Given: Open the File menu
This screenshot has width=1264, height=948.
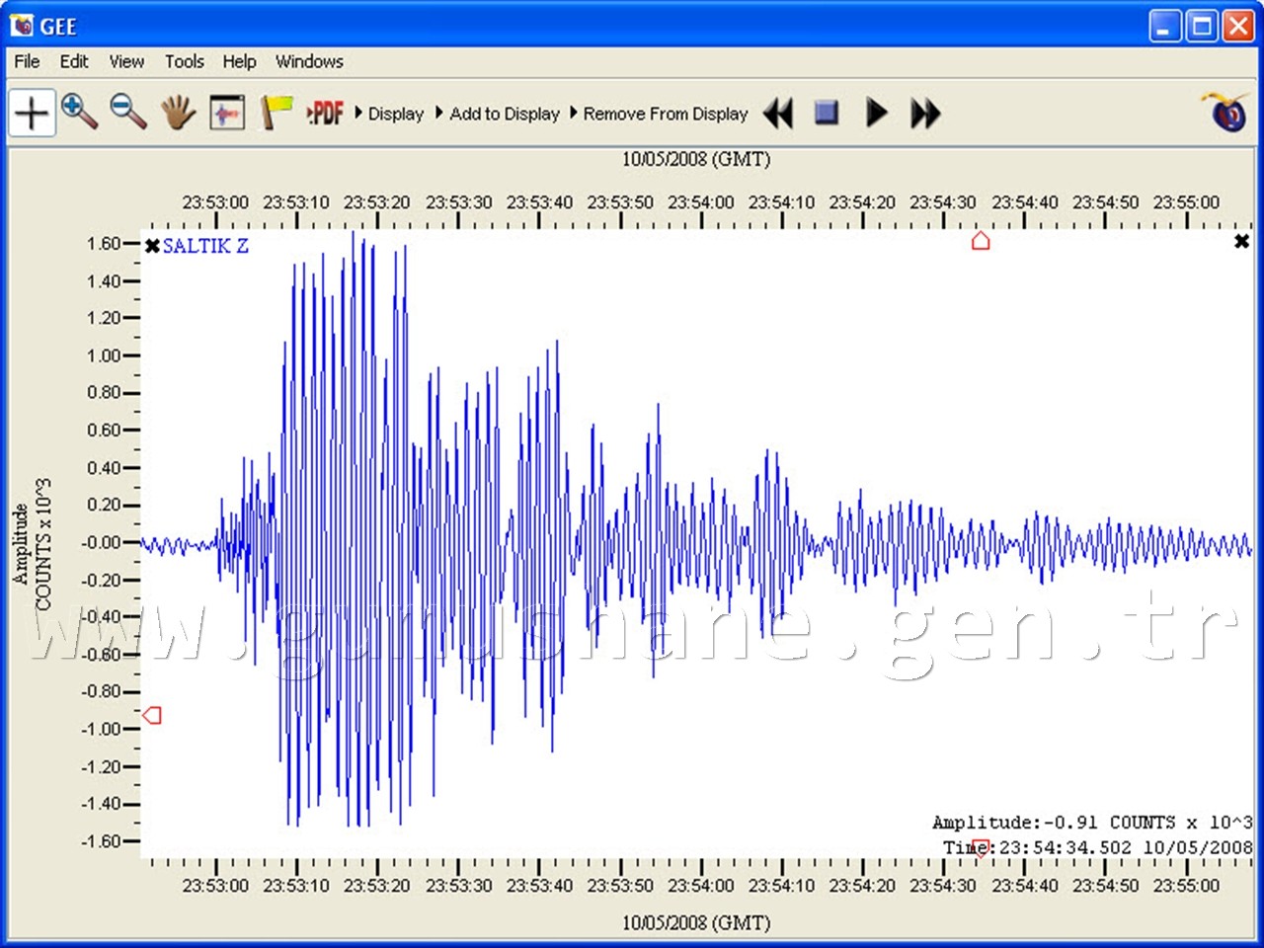Looking at the screenshot, I should (x=27, y=61).
